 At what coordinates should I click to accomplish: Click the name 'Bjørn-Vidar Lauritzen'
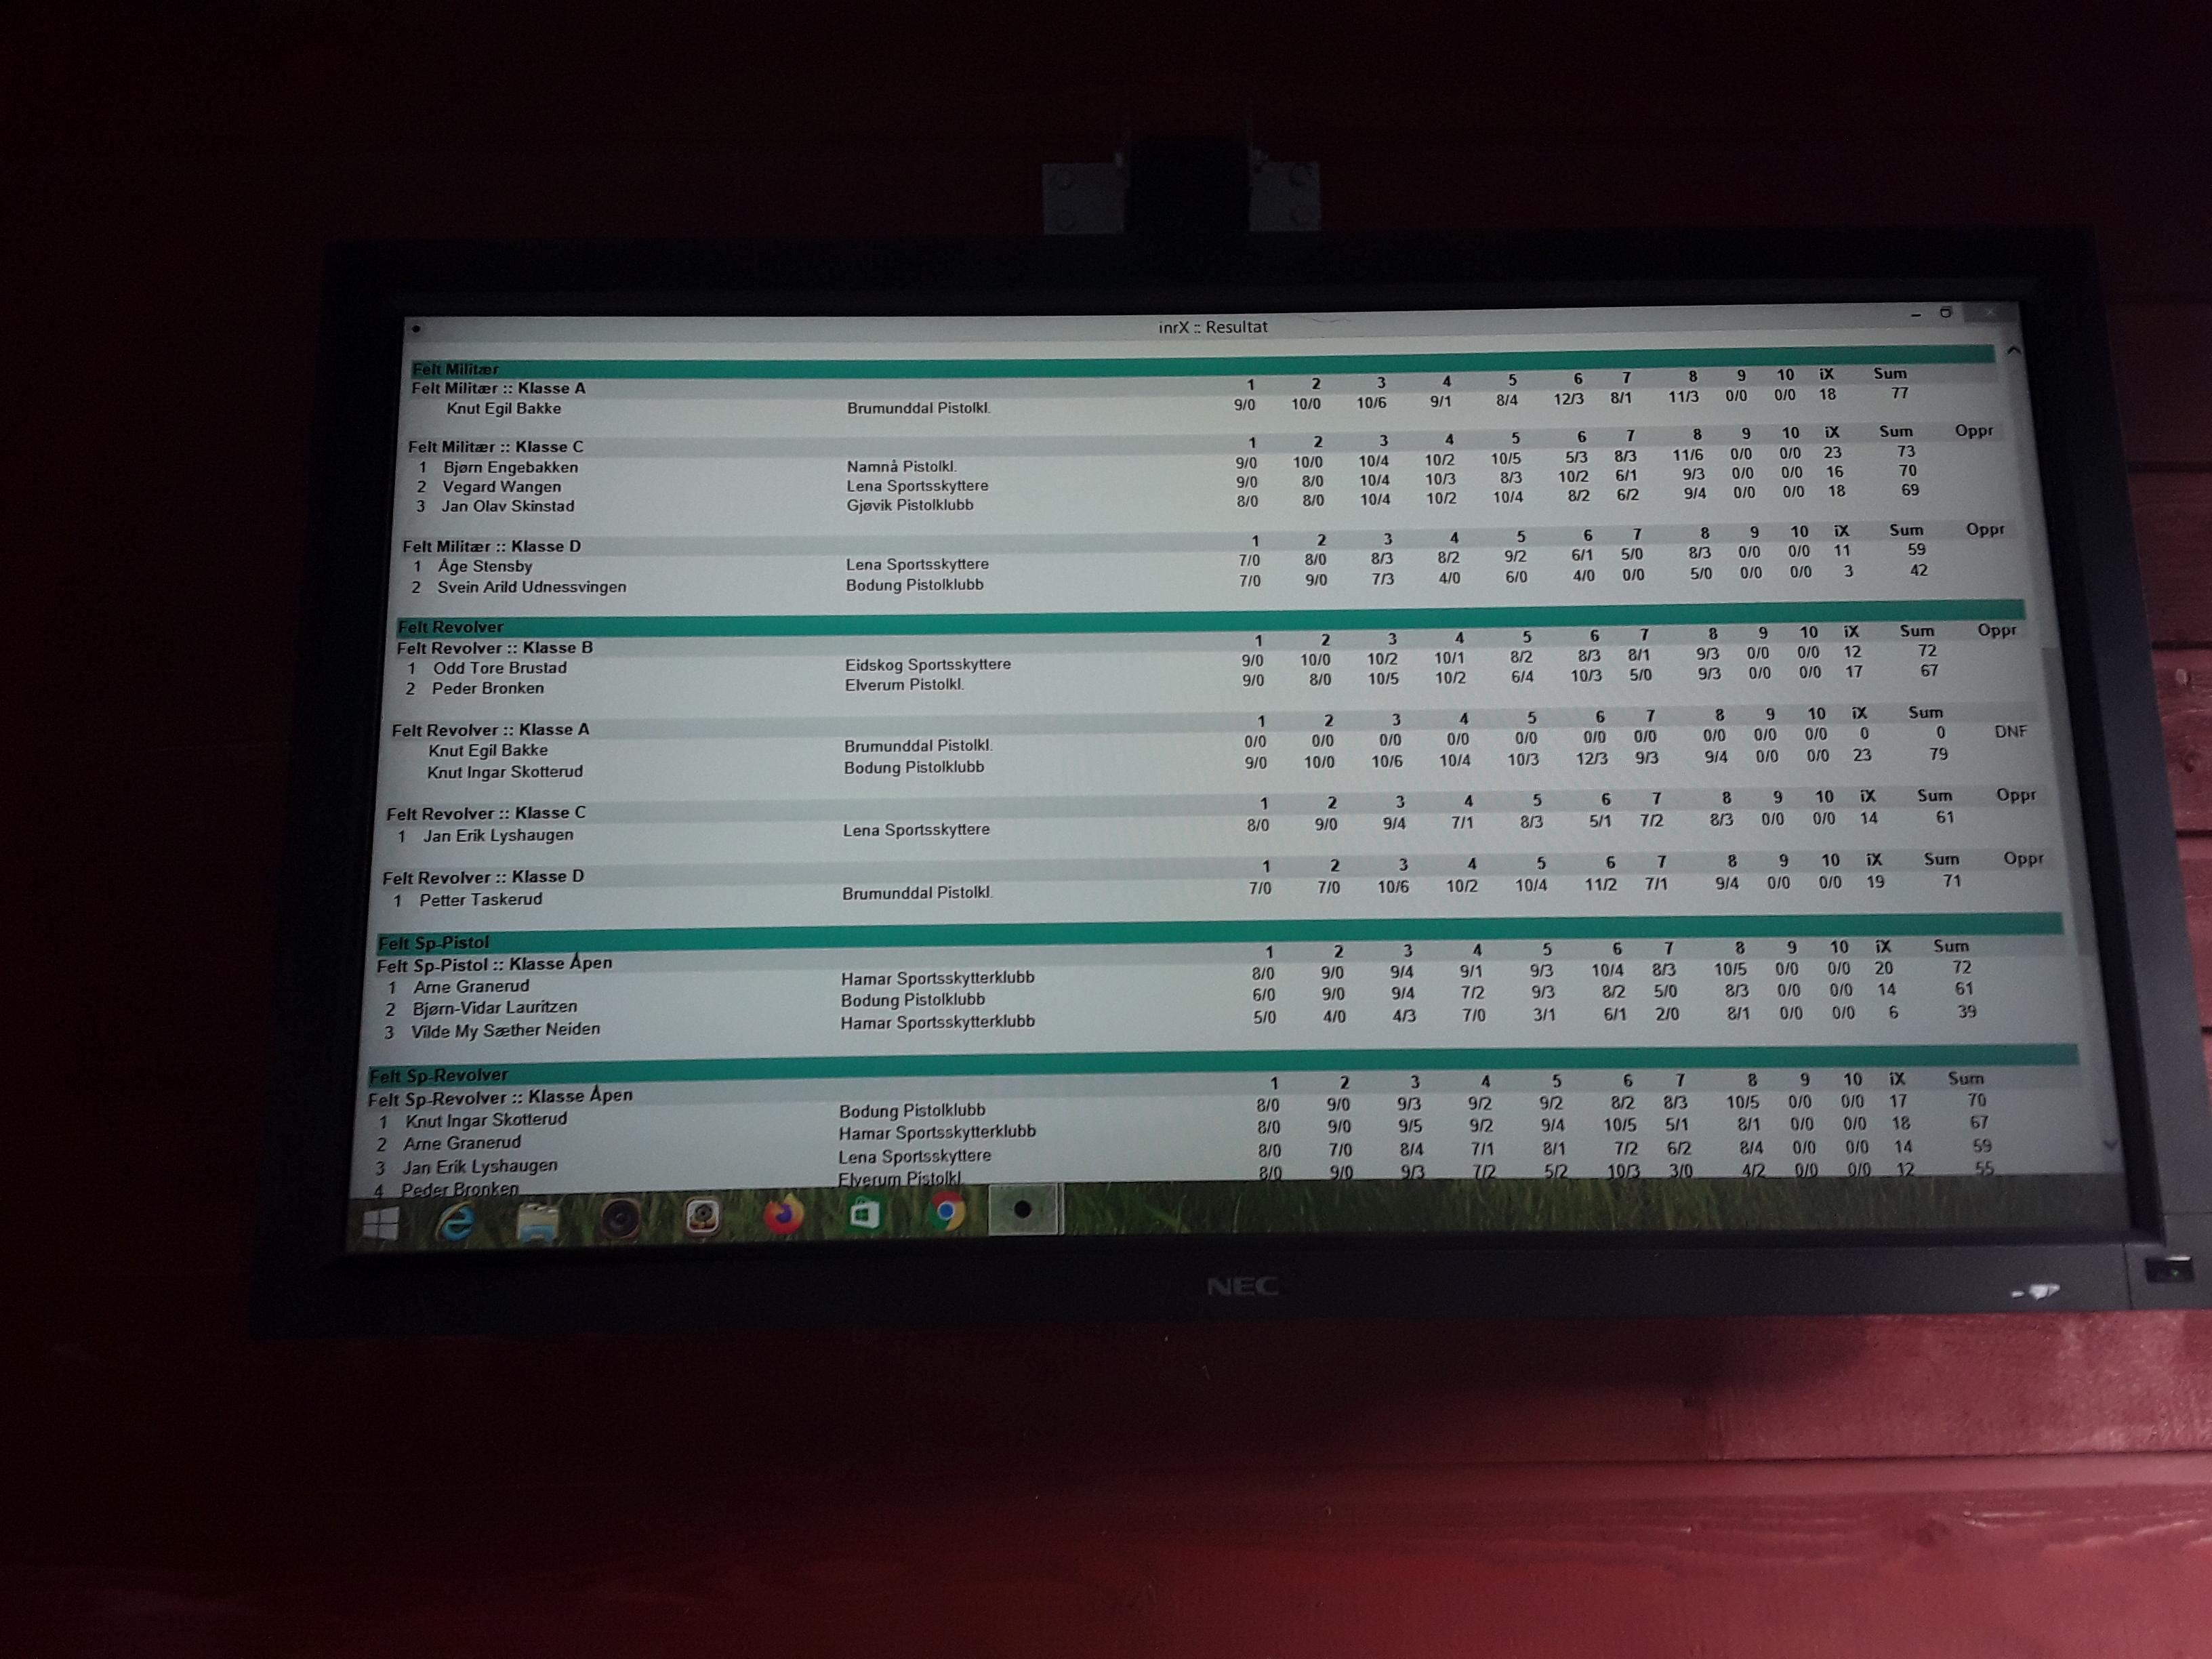click(494, 1008)
